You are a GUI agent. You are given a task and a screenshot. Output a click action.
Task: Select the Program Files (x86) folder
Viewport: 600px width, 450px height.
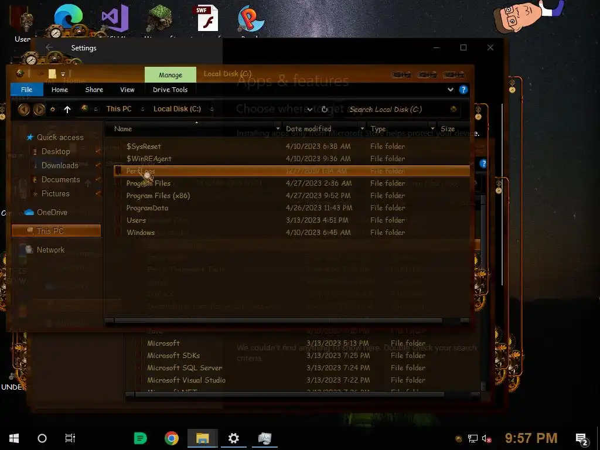tap(158, 196)
